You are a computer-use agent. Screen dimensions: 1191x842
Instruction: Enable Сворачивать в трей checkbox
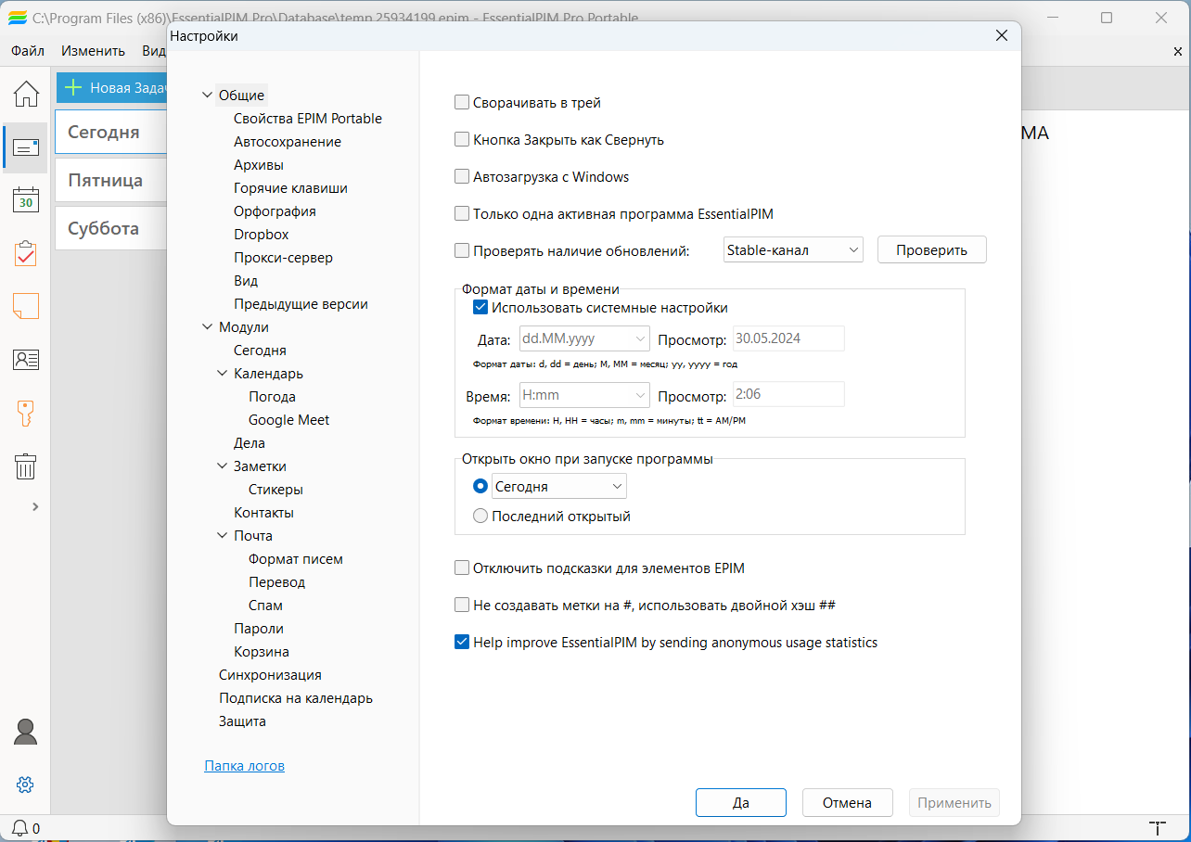[462, 103]
